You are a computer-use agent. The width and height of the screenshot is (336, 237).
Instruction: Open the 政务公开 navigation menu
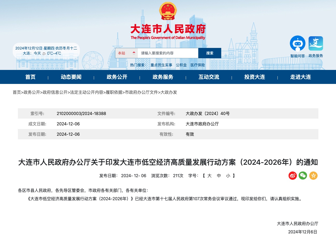pyautogui.click(x=117, y=77)
